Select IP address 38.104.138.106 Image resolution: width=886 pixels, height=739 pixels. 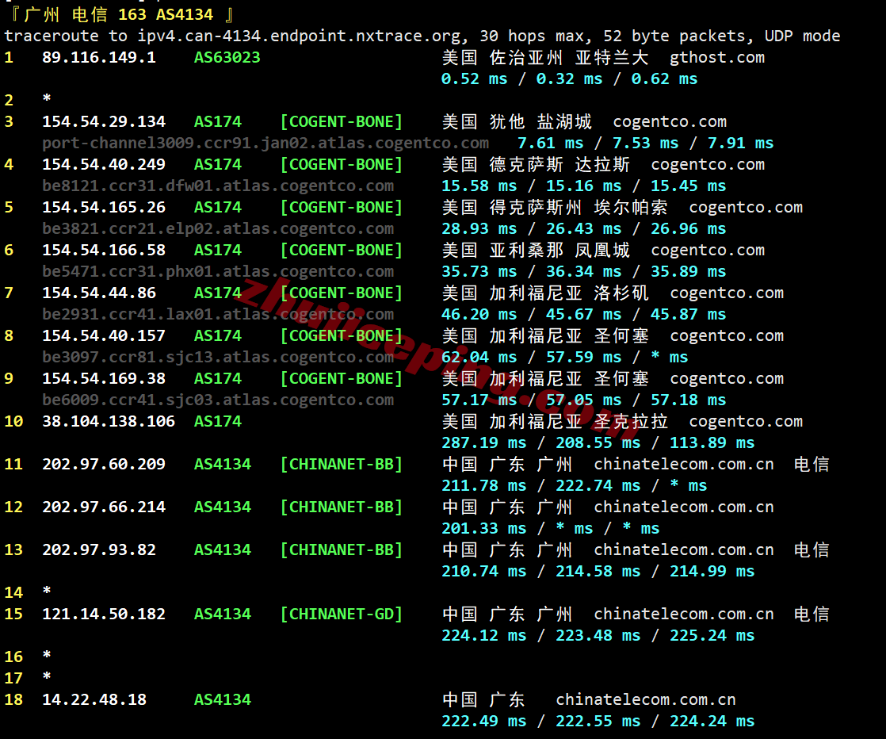(109, 422)
